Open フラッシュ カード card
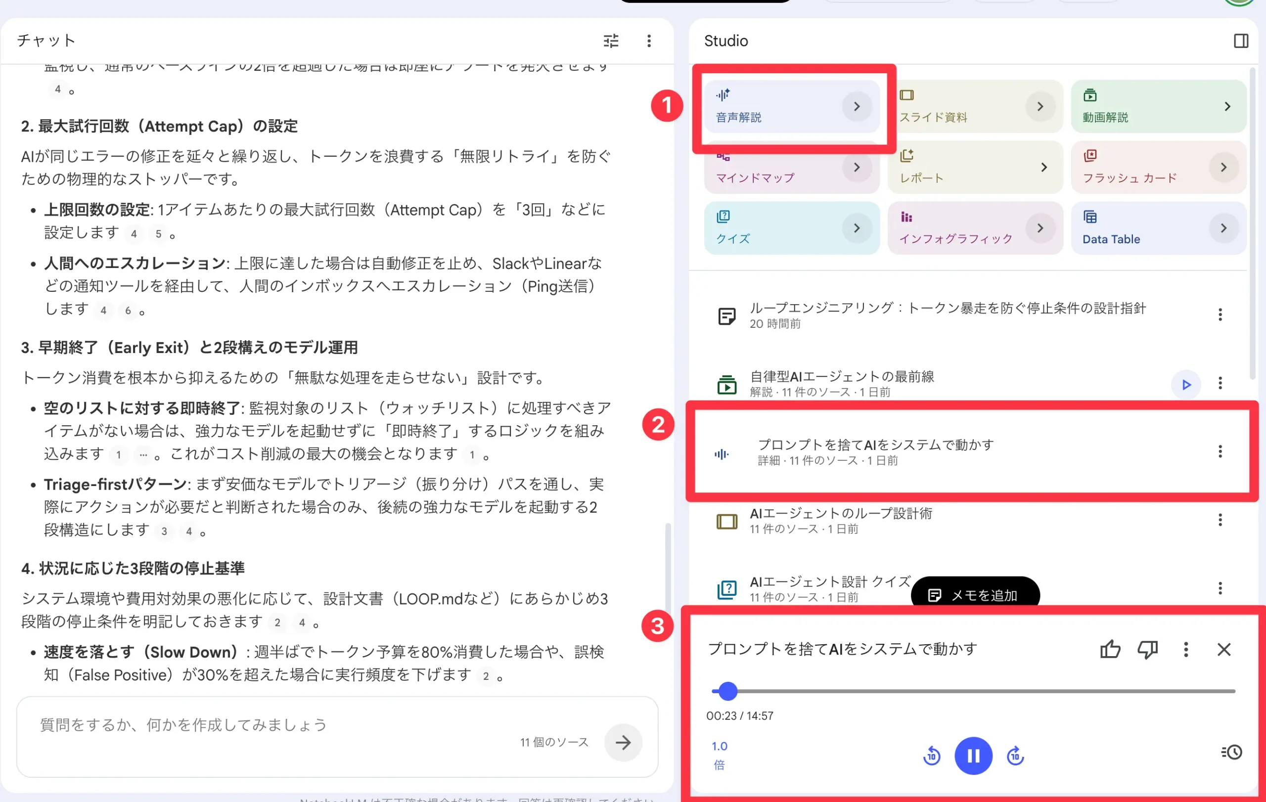 point(1158,167)
